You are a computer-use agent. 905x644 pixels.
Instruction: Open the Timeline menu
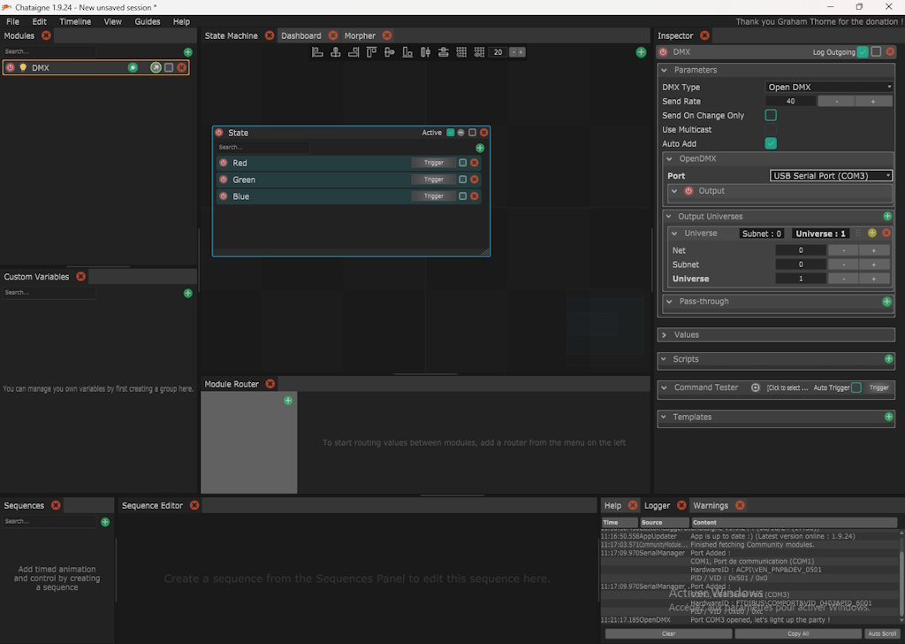[x=75, y=21]
